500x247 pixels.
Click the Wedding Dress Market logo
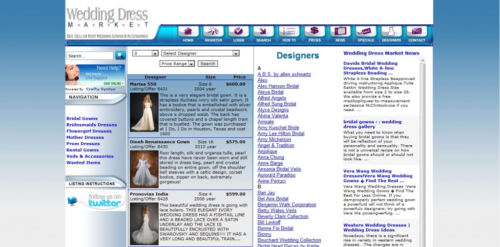[x=108, y=23]
